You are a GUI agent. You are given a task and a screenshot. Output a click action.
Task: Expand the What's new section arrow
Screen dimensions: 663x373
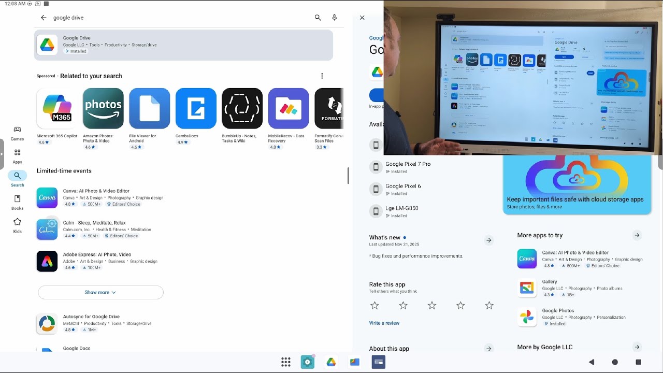(488, 240)
